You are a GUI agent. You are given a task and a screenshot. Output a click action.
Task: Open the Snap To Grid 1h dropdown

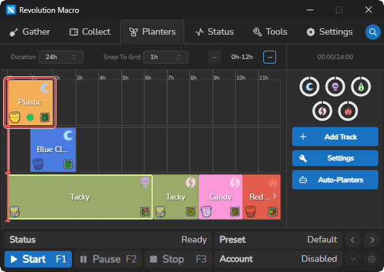[166, 57]
